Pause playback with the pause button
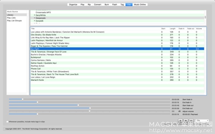 point(191,121)
